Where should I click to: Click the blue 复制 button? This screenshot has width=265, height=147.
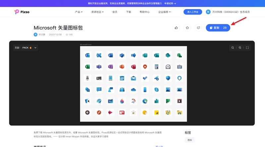[x=218, y=28]
